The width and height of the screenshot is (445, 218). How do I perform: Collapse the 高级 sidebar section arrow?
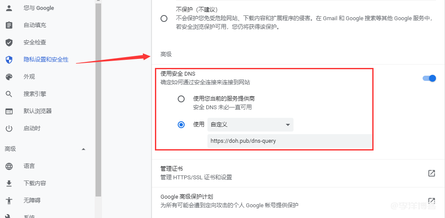click(83, 149)
